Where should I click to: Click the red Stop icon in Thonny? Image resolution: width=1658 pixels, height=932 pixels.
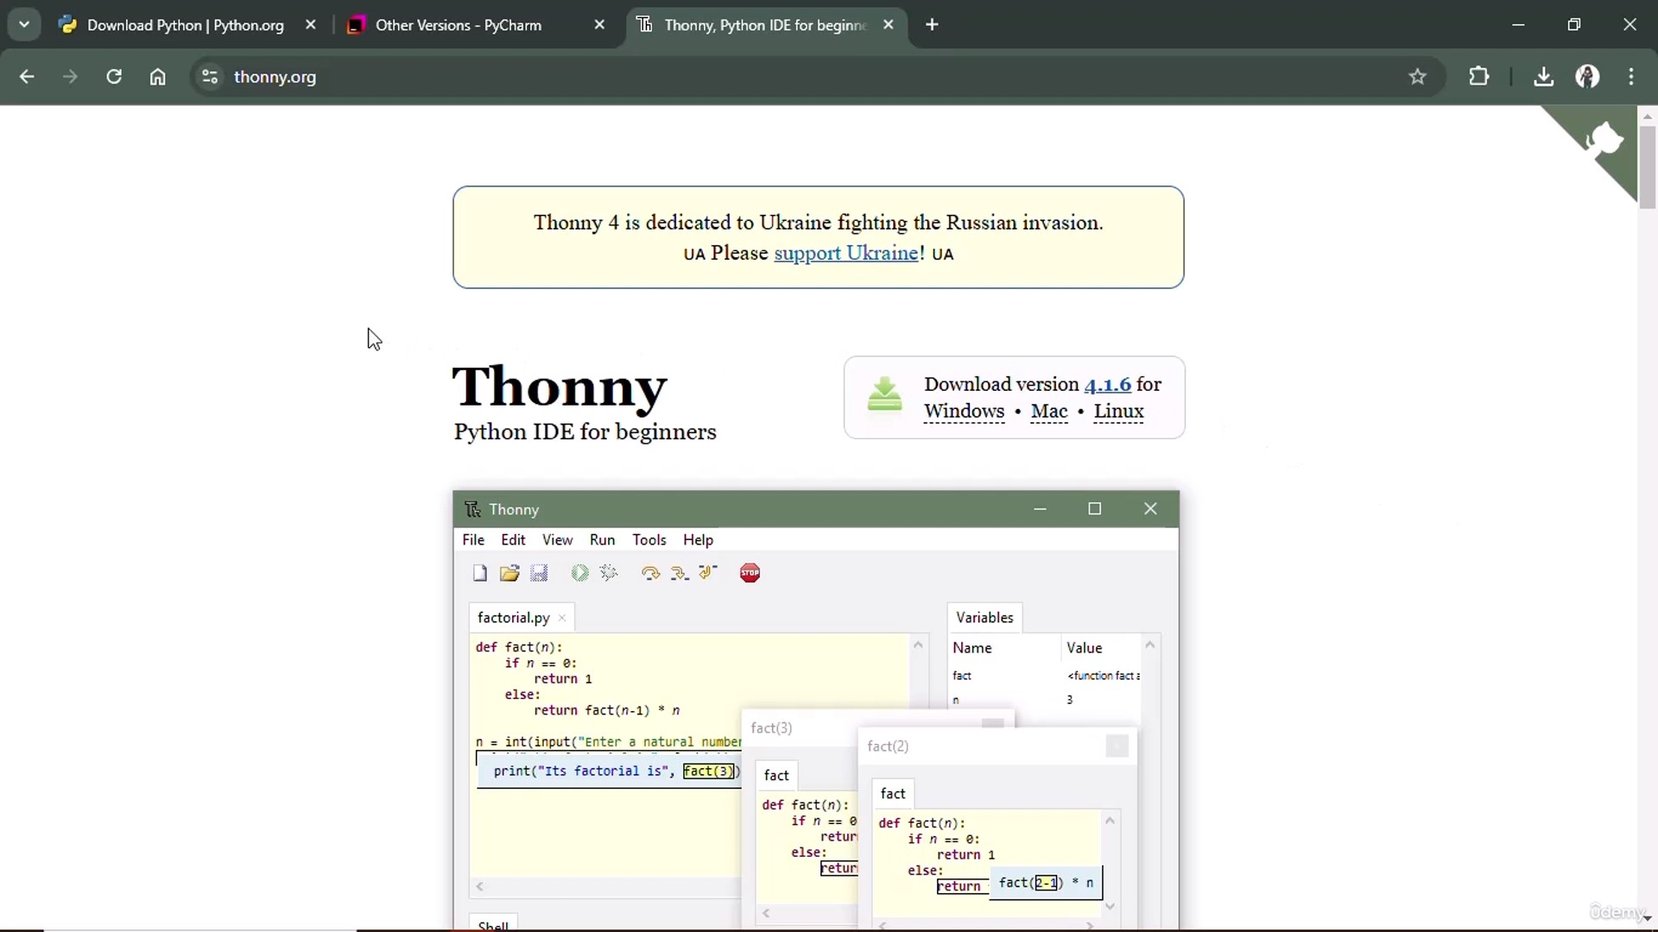point(750,573)
